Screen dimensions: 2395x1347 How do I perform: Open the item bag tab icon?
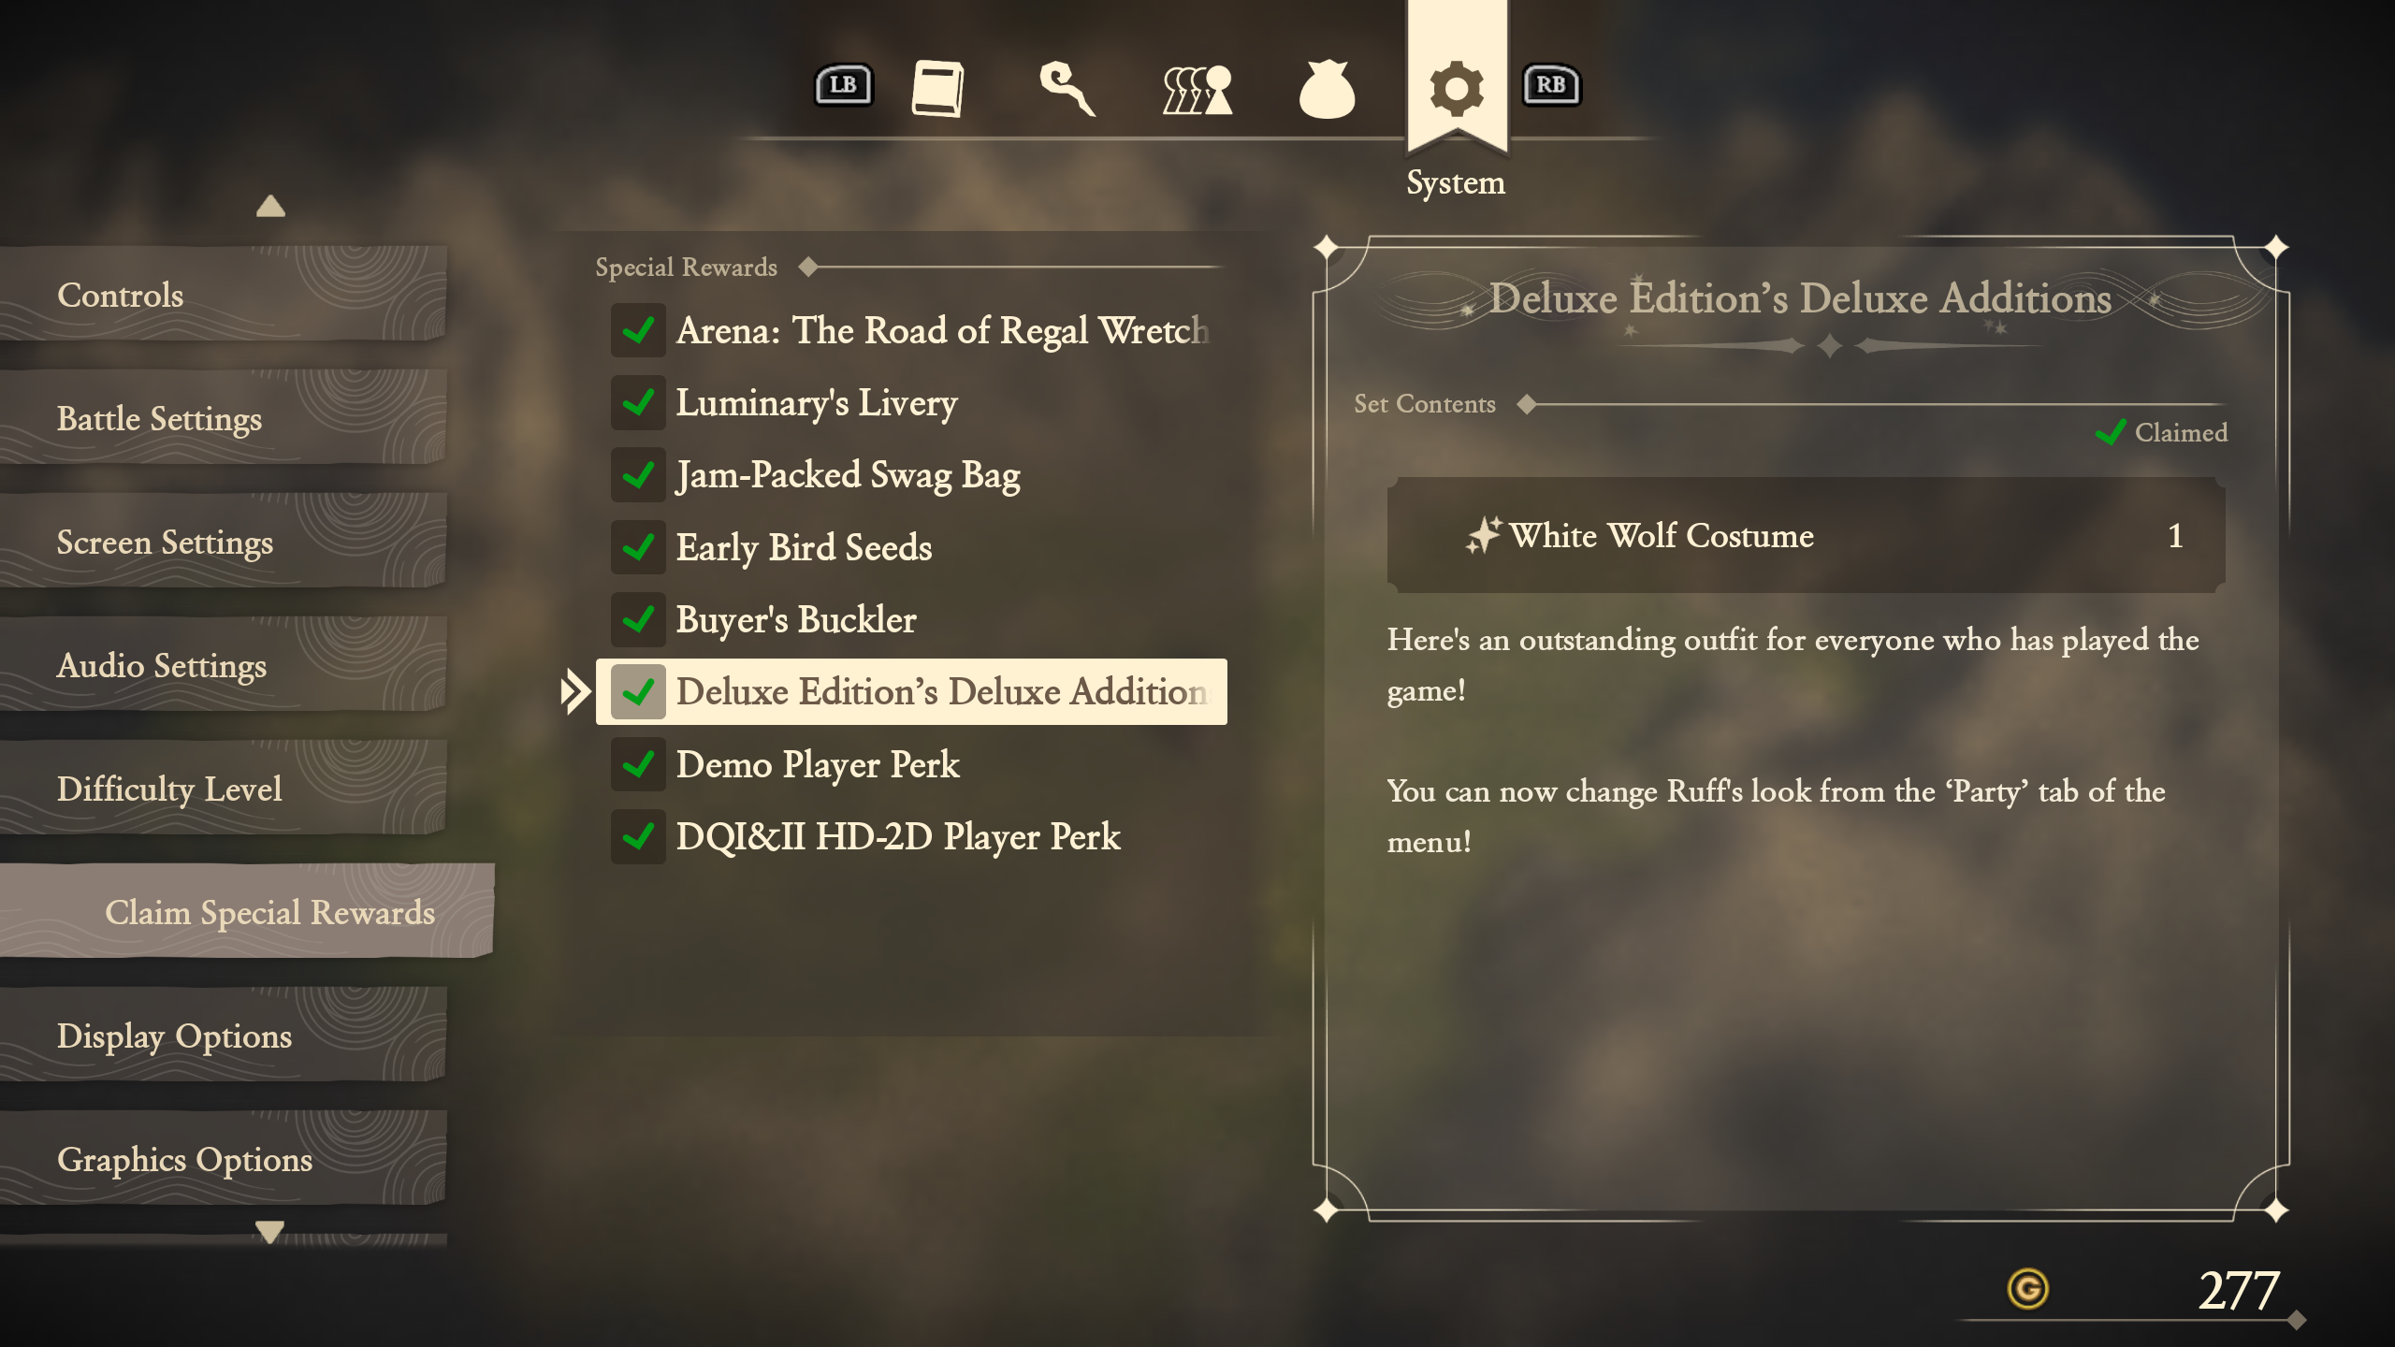point(1327,90)
